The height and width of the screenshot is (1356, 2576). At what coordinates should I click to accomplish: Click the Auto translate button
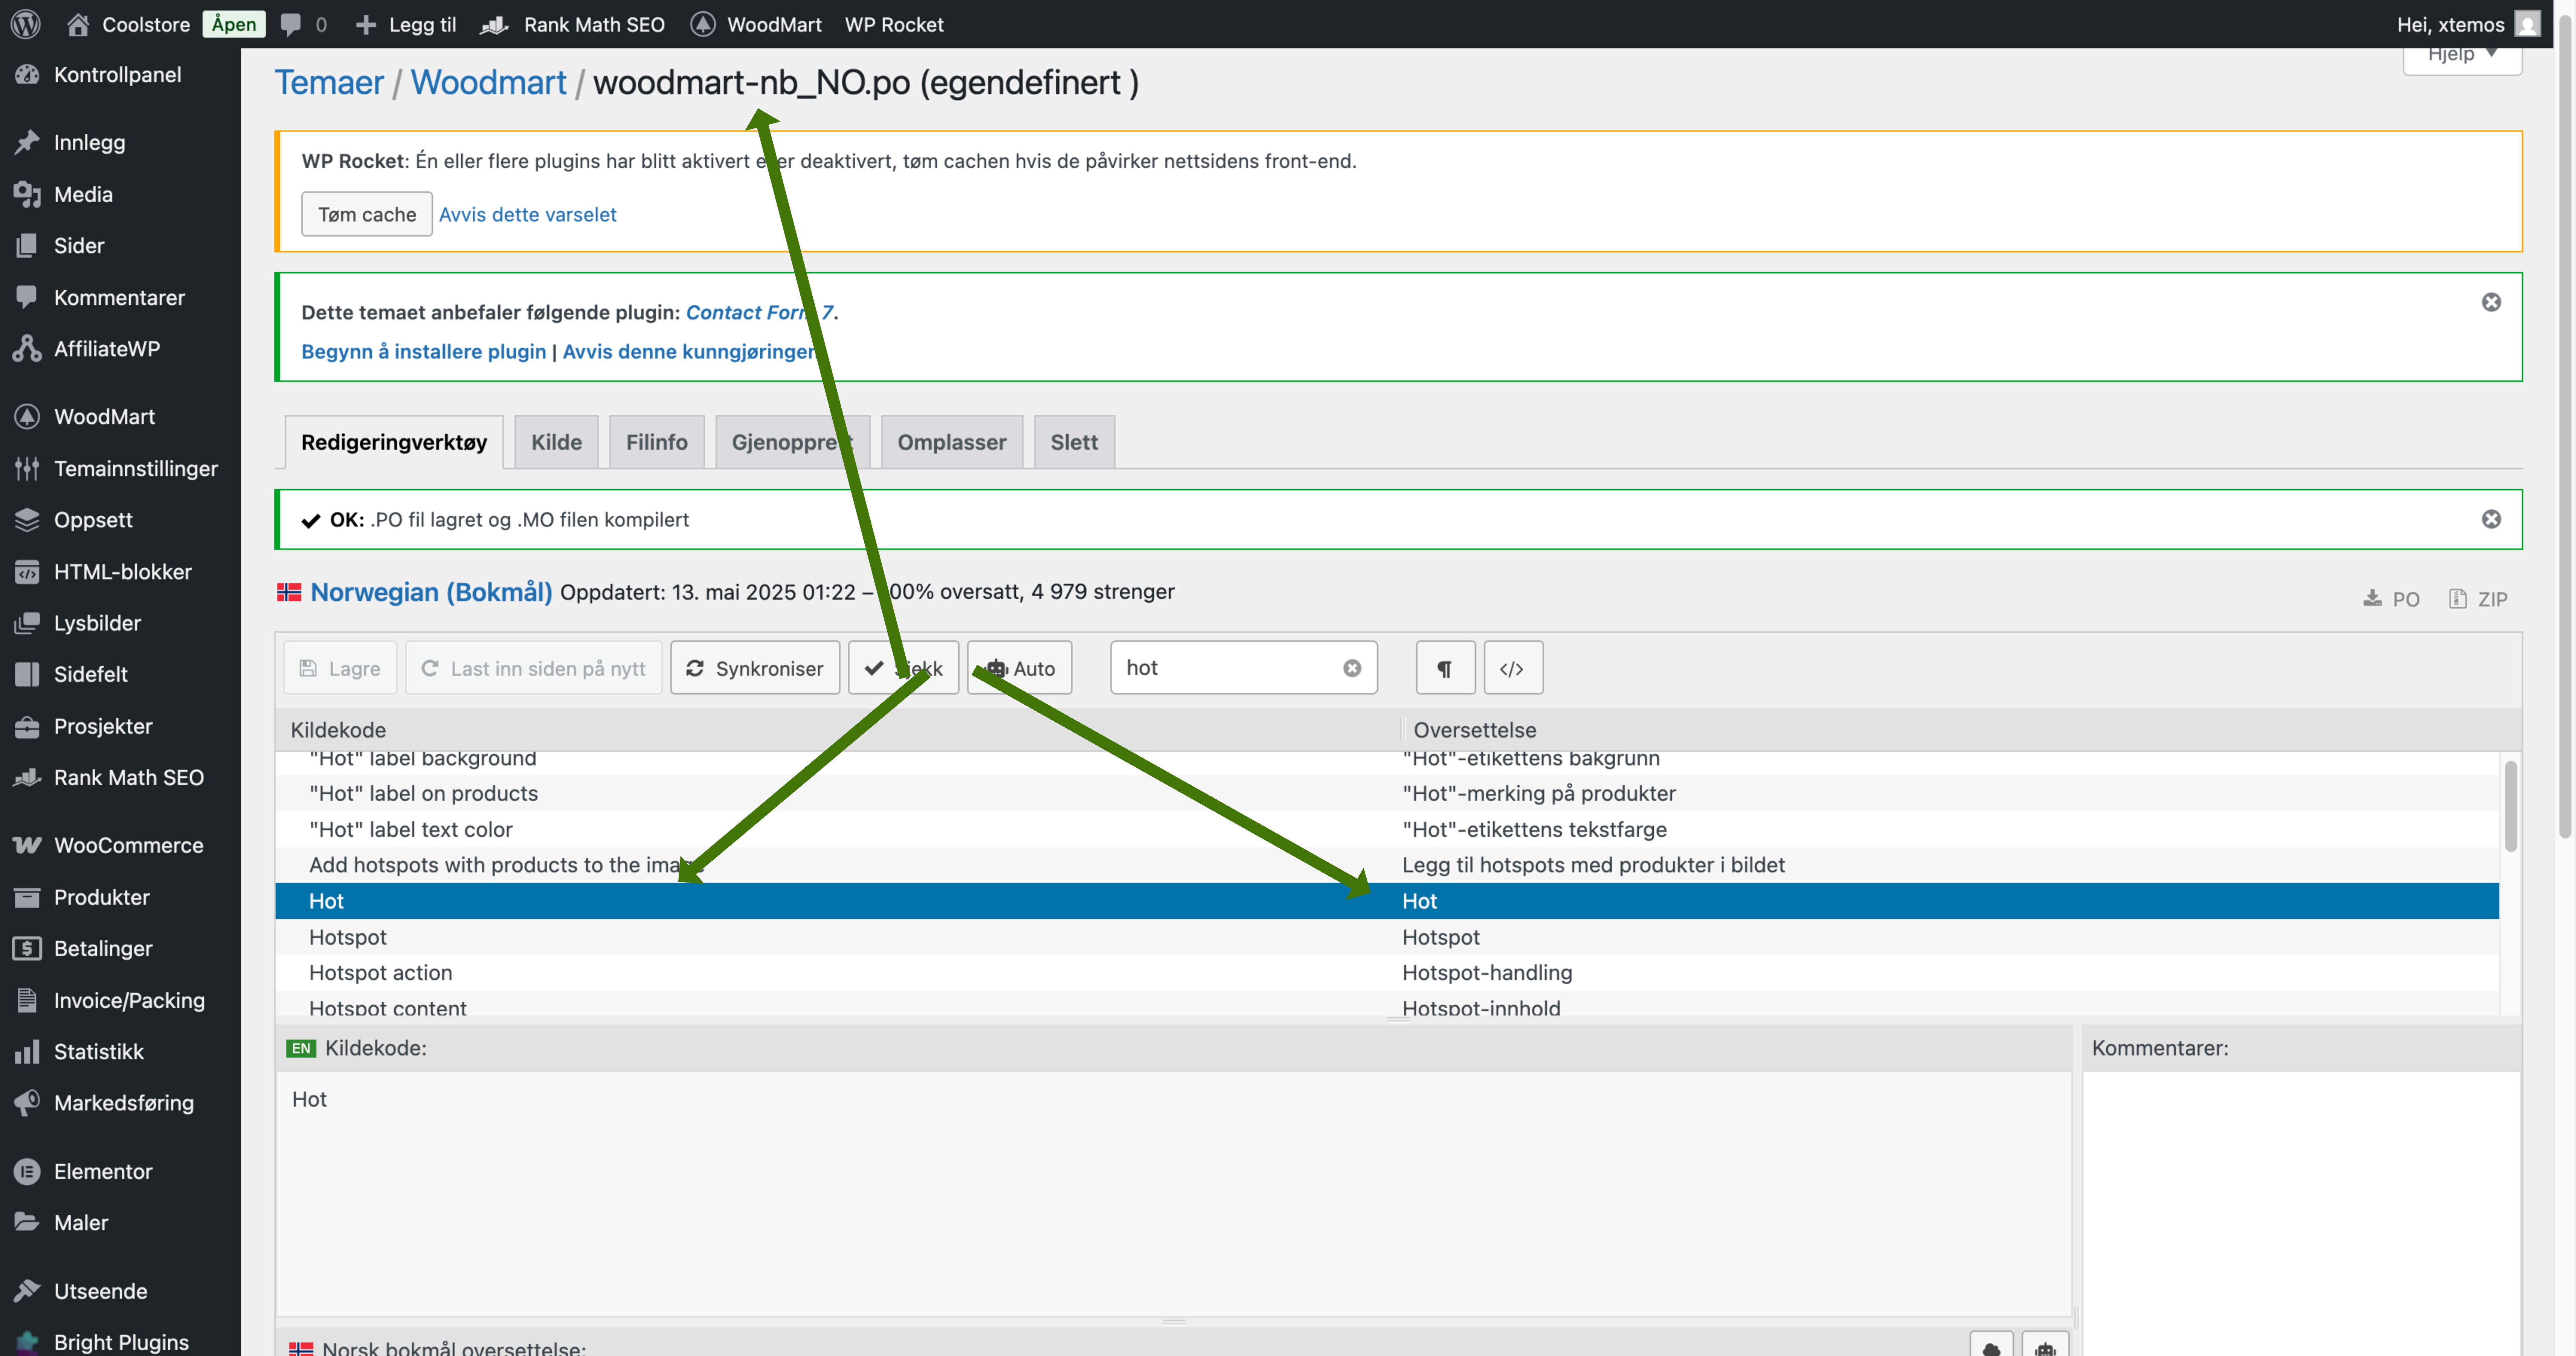pyautogui.click(x=1020, y=668)
